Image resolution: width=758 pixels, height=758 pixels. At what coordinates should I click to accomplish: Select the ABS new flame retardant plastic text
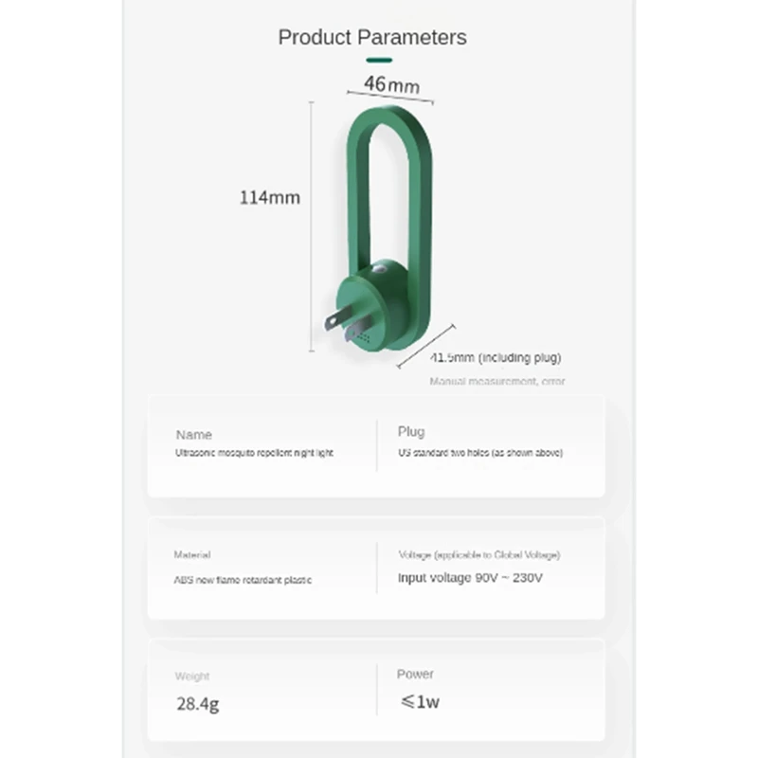click(243, 580)
